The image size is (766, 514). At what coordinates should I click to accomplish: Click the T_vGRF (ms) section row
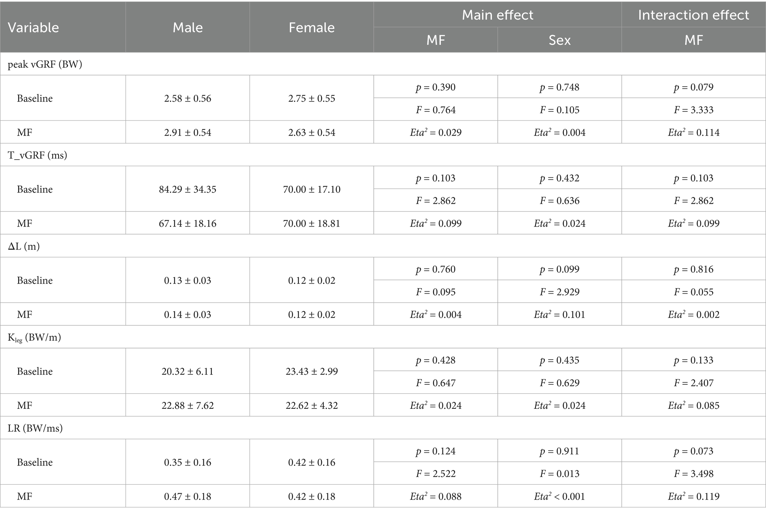pos(37,155)
